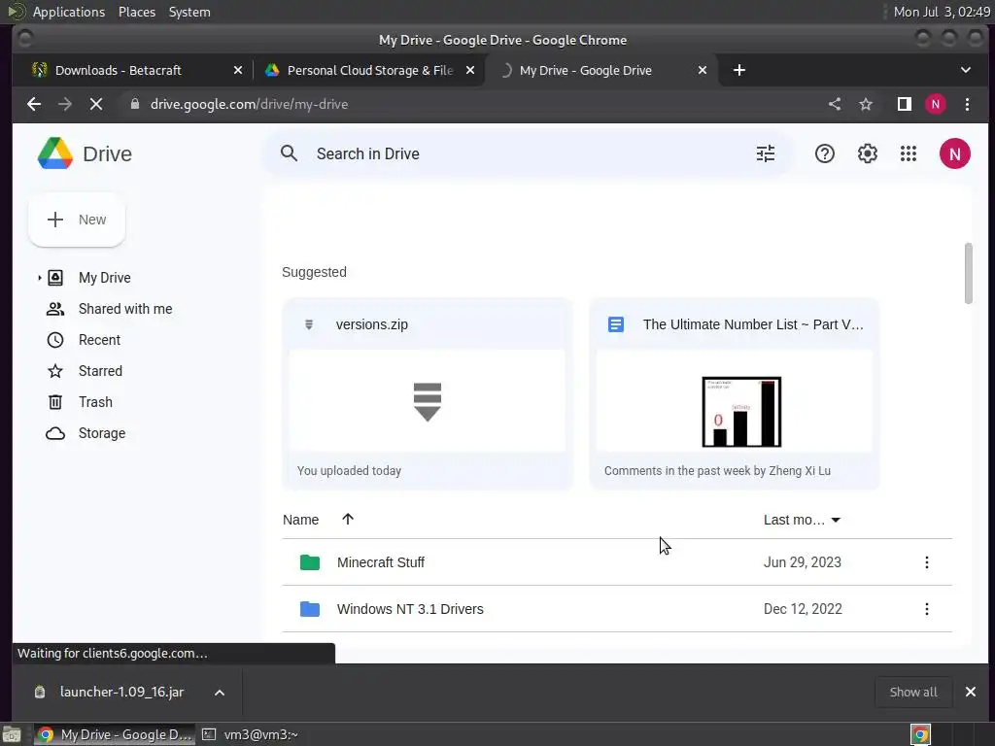Bookmark this tab with the star

(866, 104)
